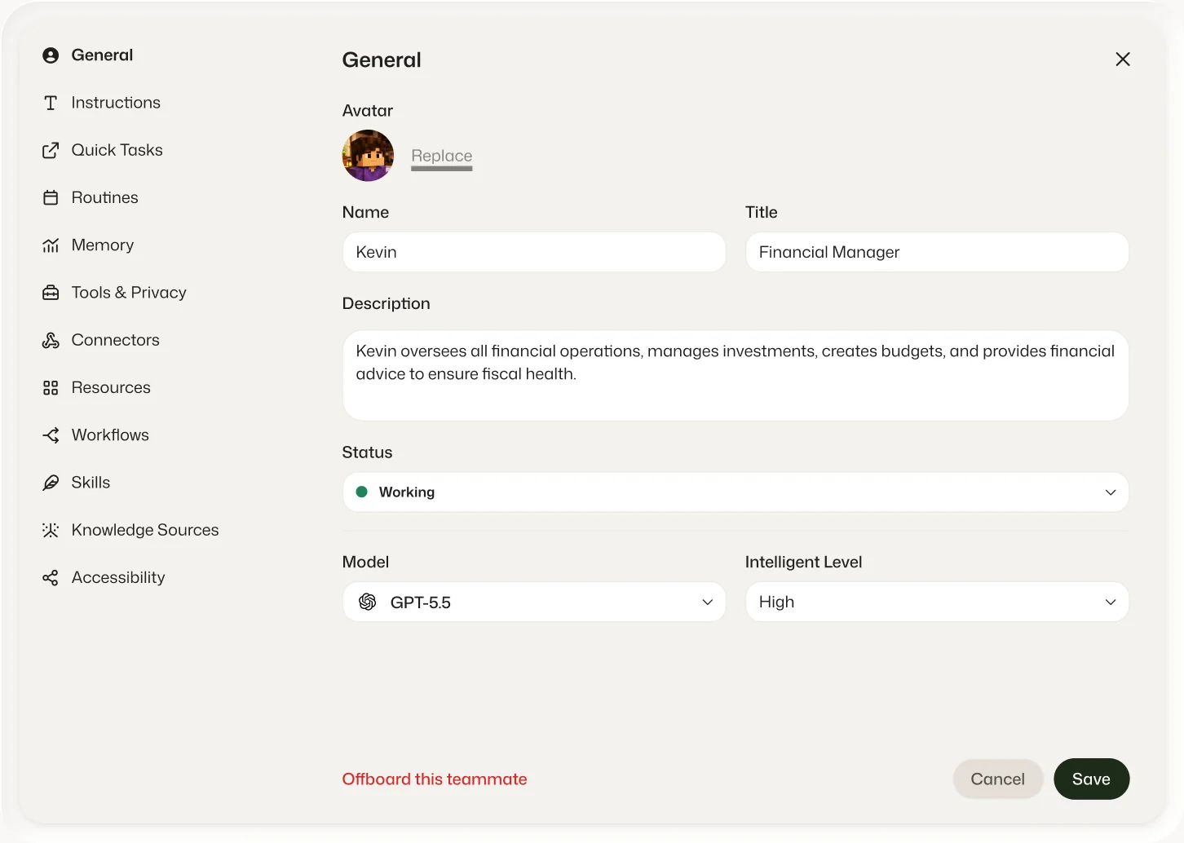This screenshot has height=843, width=1184.
Task: Click the Skills feather icon
Action: [51, 483]
